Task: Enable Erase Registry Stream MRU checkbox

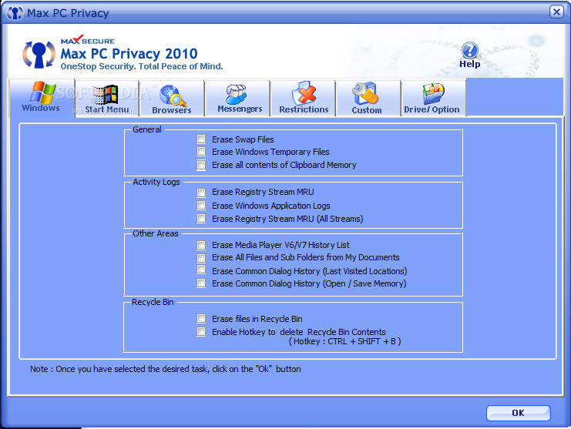Action: pos(201,192)
